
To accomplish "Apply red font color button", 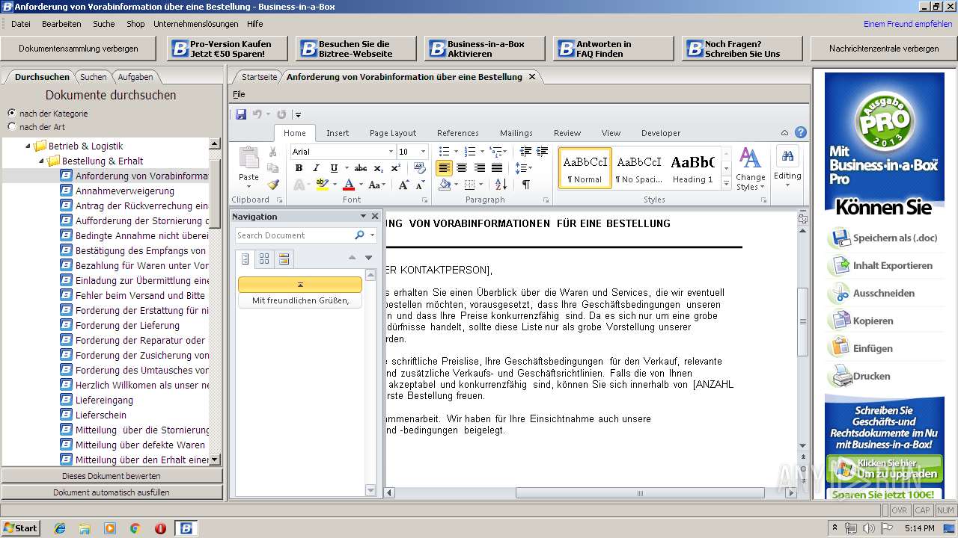I will [x=349, y=185].
